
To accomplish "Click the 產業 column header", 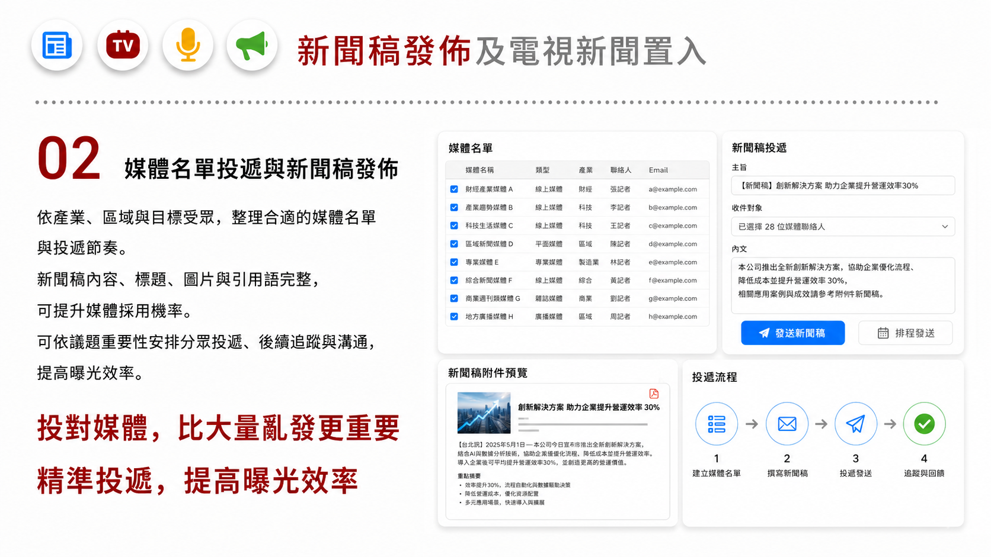I will point(586,170).
